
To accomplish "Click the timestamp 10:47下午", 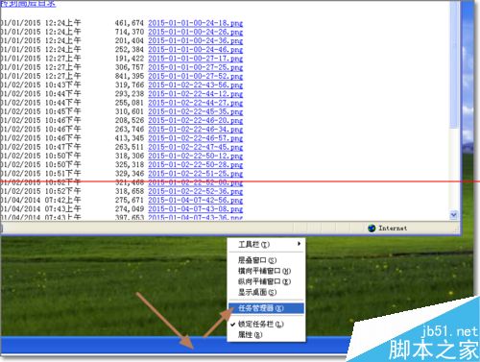I will coord(62,147).
